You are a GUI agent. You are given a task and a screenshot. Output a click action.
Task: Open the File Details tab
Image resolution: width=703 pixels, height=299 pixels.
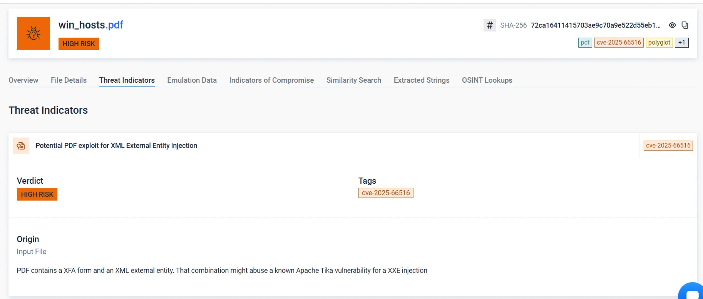coord(68,80)
